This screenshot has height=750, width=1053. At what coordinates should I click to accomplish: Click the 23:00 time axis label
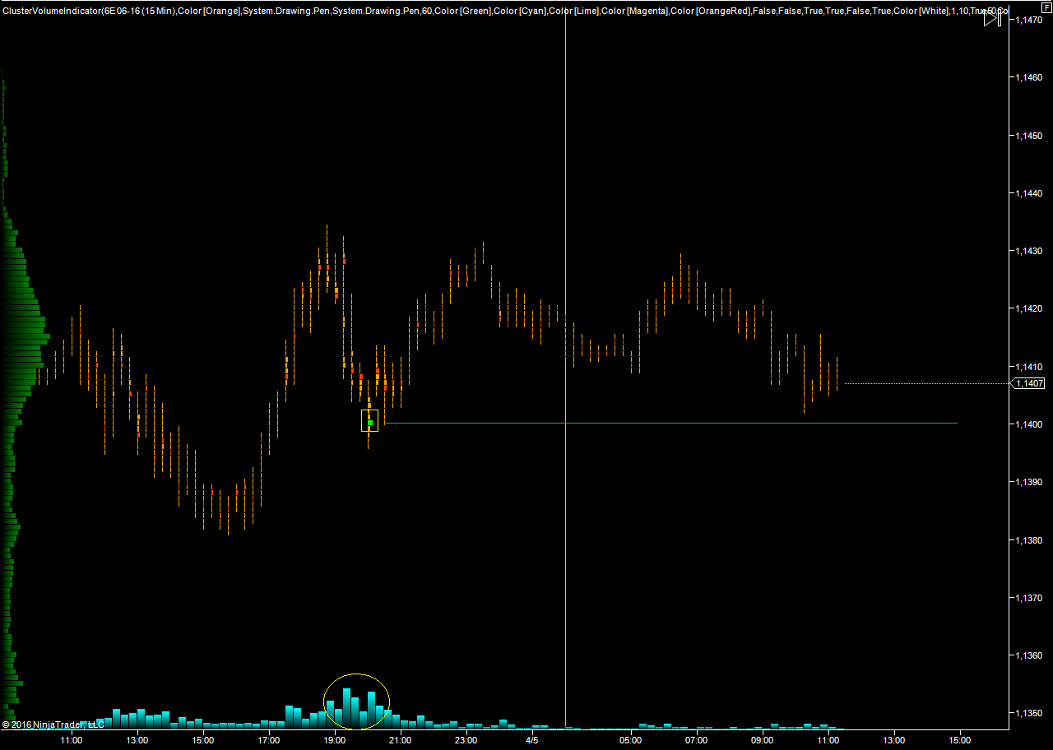pyautogui.click(x=466, y=740)
